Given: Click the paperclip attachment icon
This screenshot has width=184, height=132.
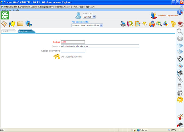Looking at the screenshot, I should pyautogui.click(x=180, y=79).
